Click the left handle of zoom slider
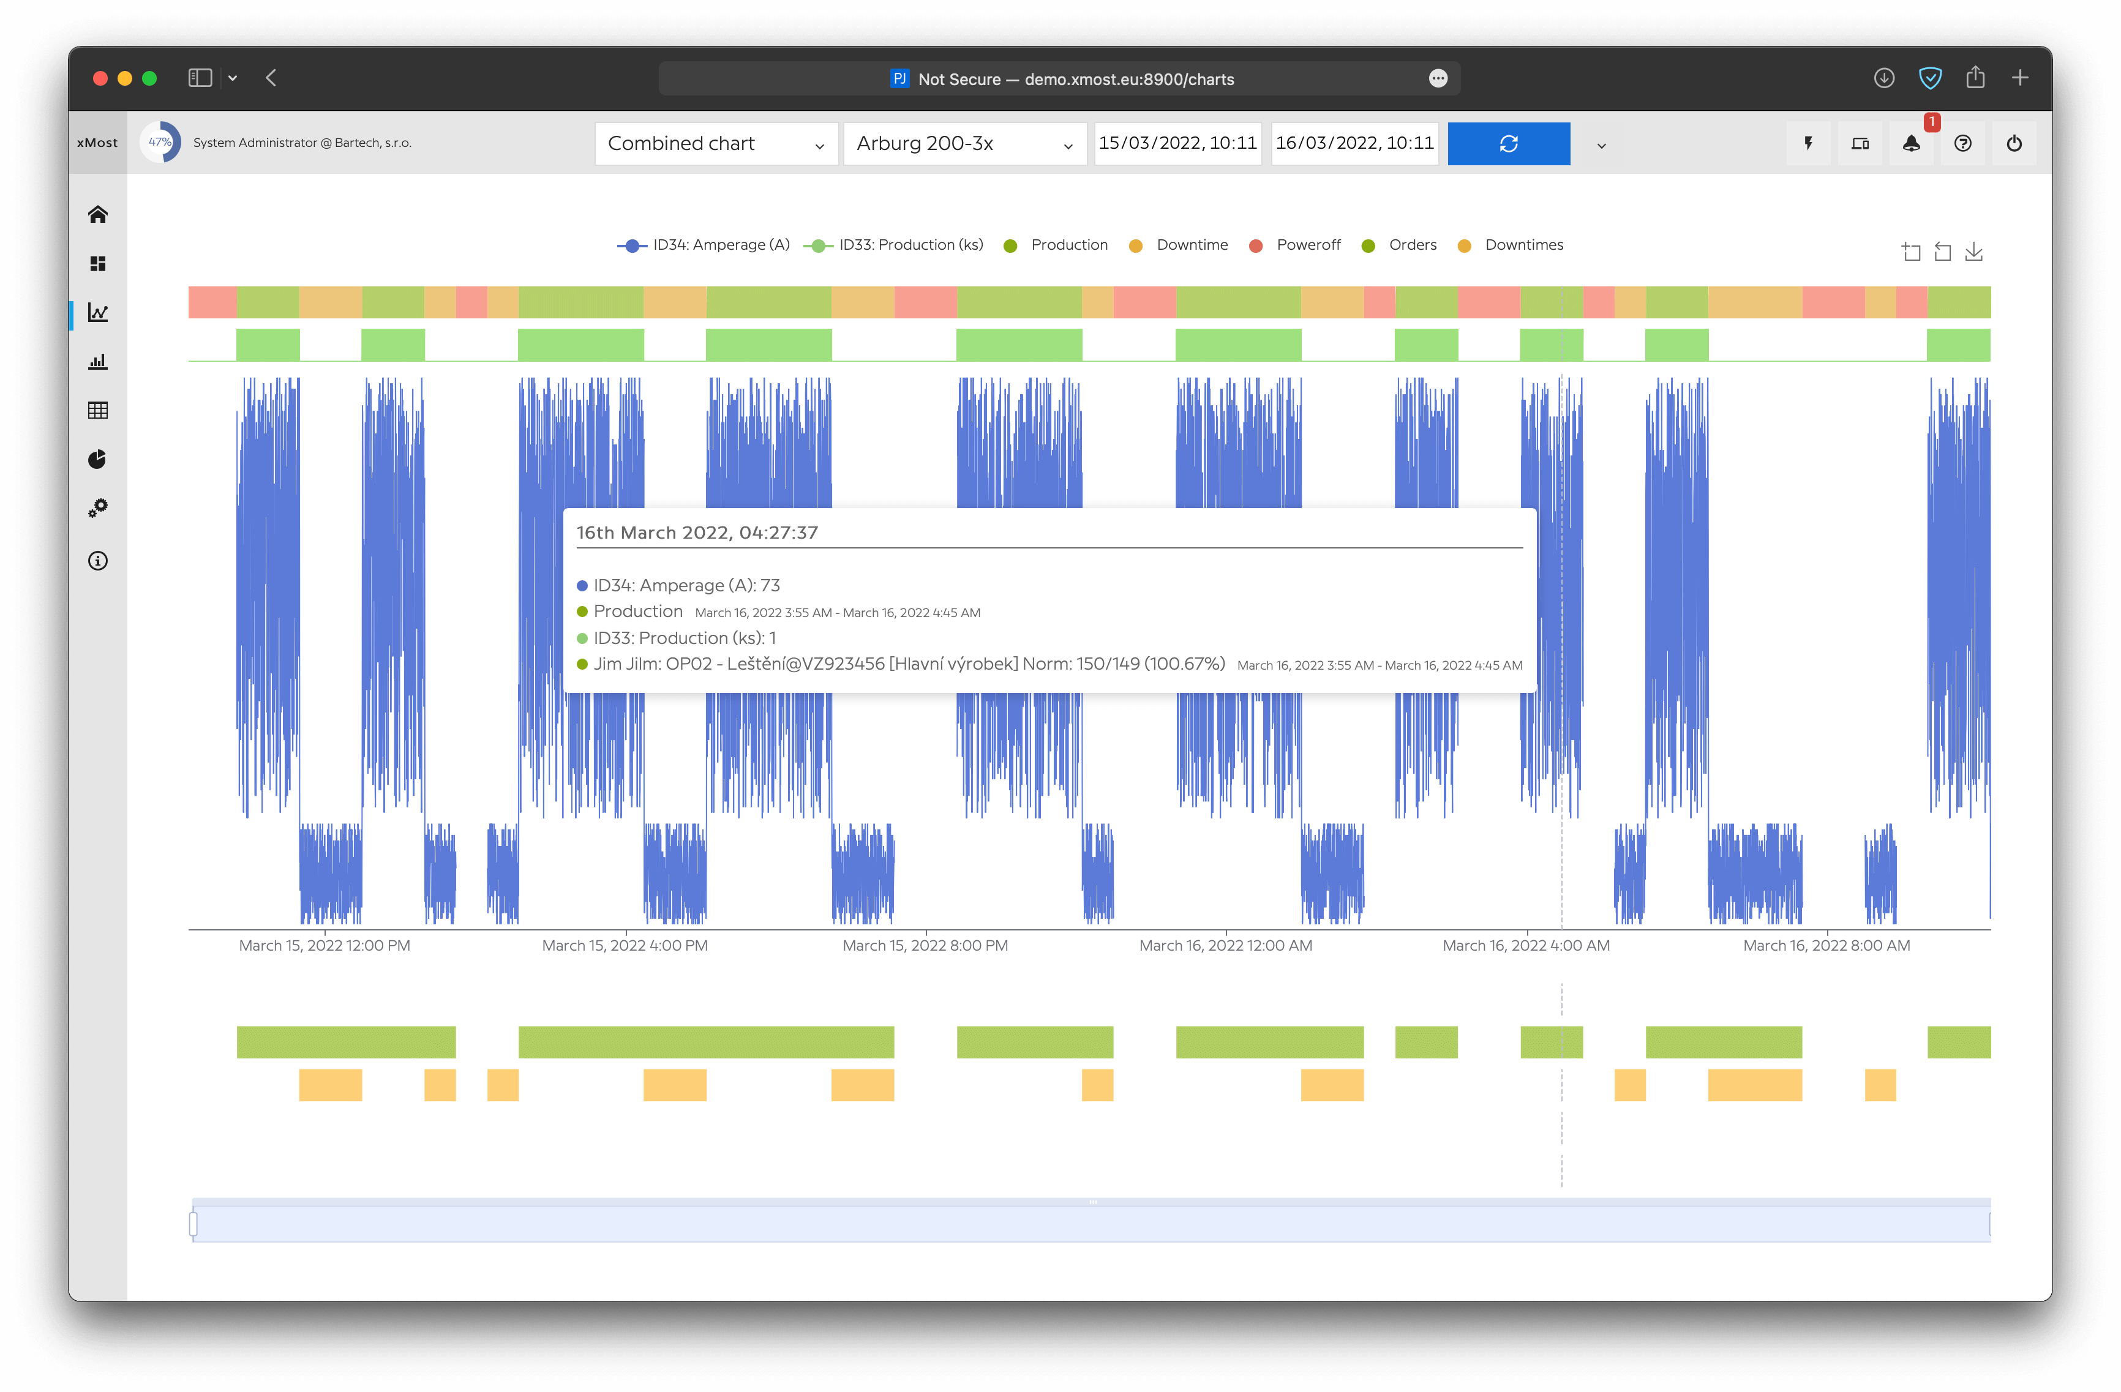This screenshot has height=1392, width=2121. (x=193, y=1224)
